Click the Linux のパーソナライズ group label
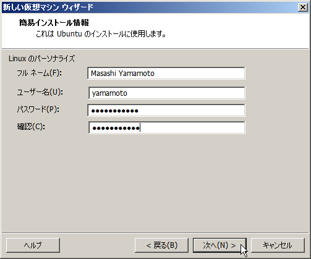Image resolution: width=311 pixels, height=259 pixels. 41,59
